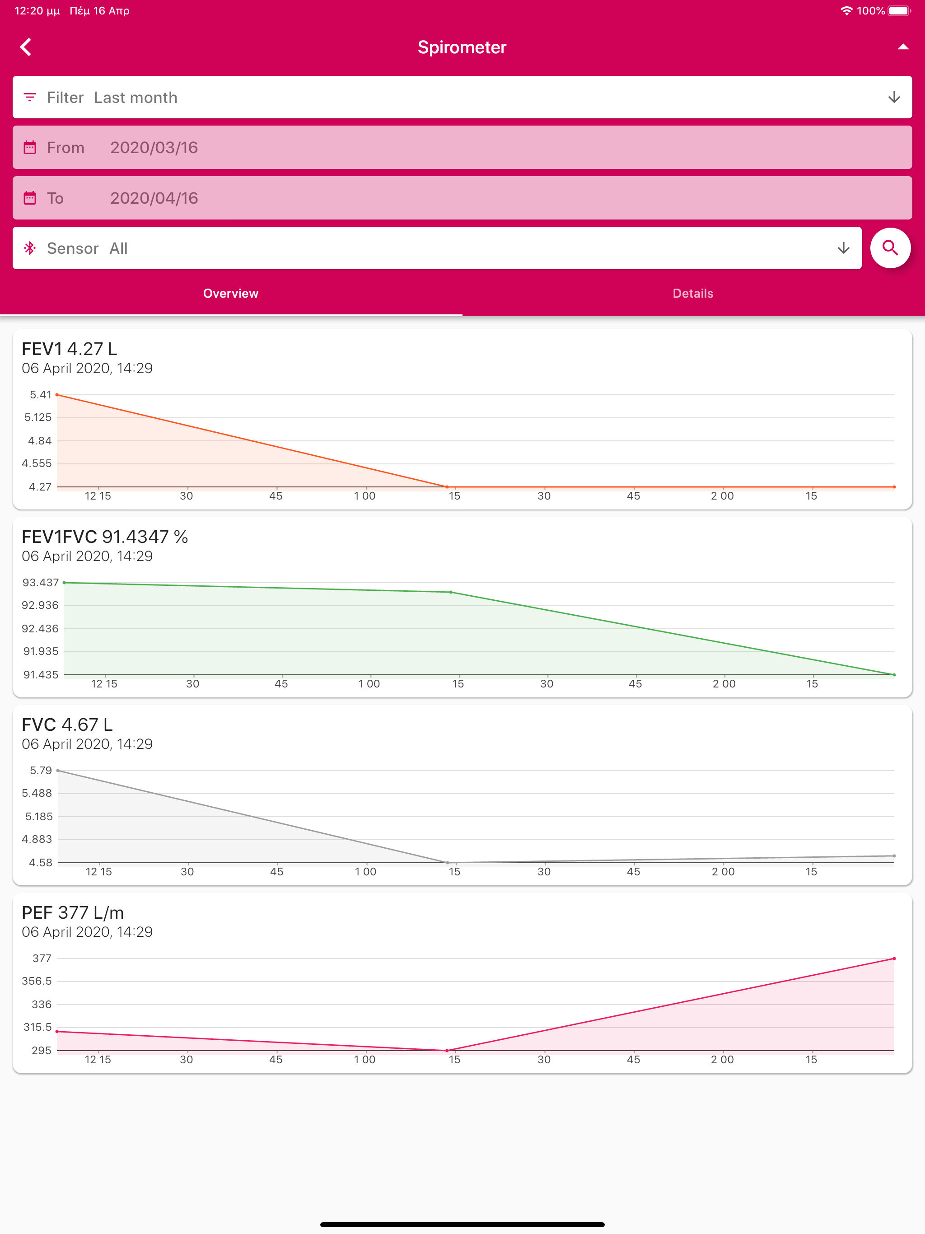Select the FEV1FVC 91.4347 % heading
This screenshot has width=925, height=1234.
click(105, 537)
